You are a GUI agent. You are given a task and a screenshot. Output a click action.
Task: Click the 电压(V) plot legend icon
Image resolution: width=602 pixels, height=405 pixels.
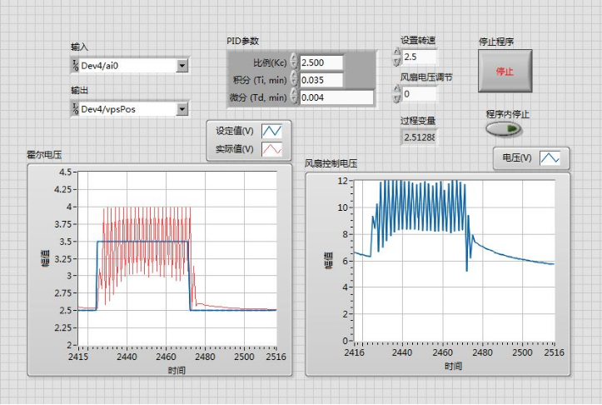pos(550,157)
